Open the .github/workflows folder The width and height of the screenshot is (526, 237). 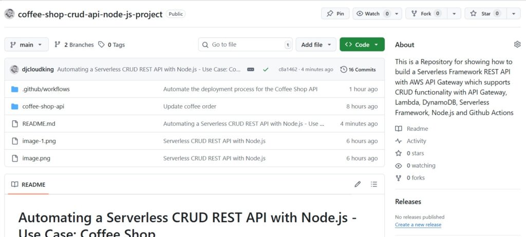click(46, 89)
